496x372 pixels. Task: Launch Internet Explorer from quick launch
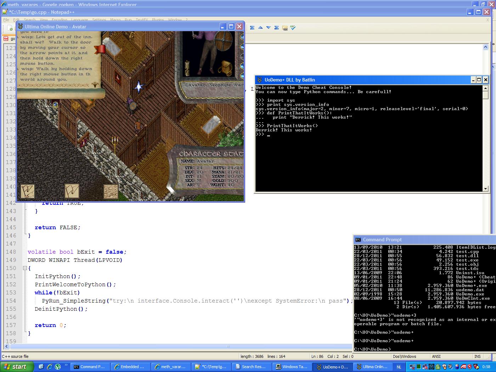(50, 367)
